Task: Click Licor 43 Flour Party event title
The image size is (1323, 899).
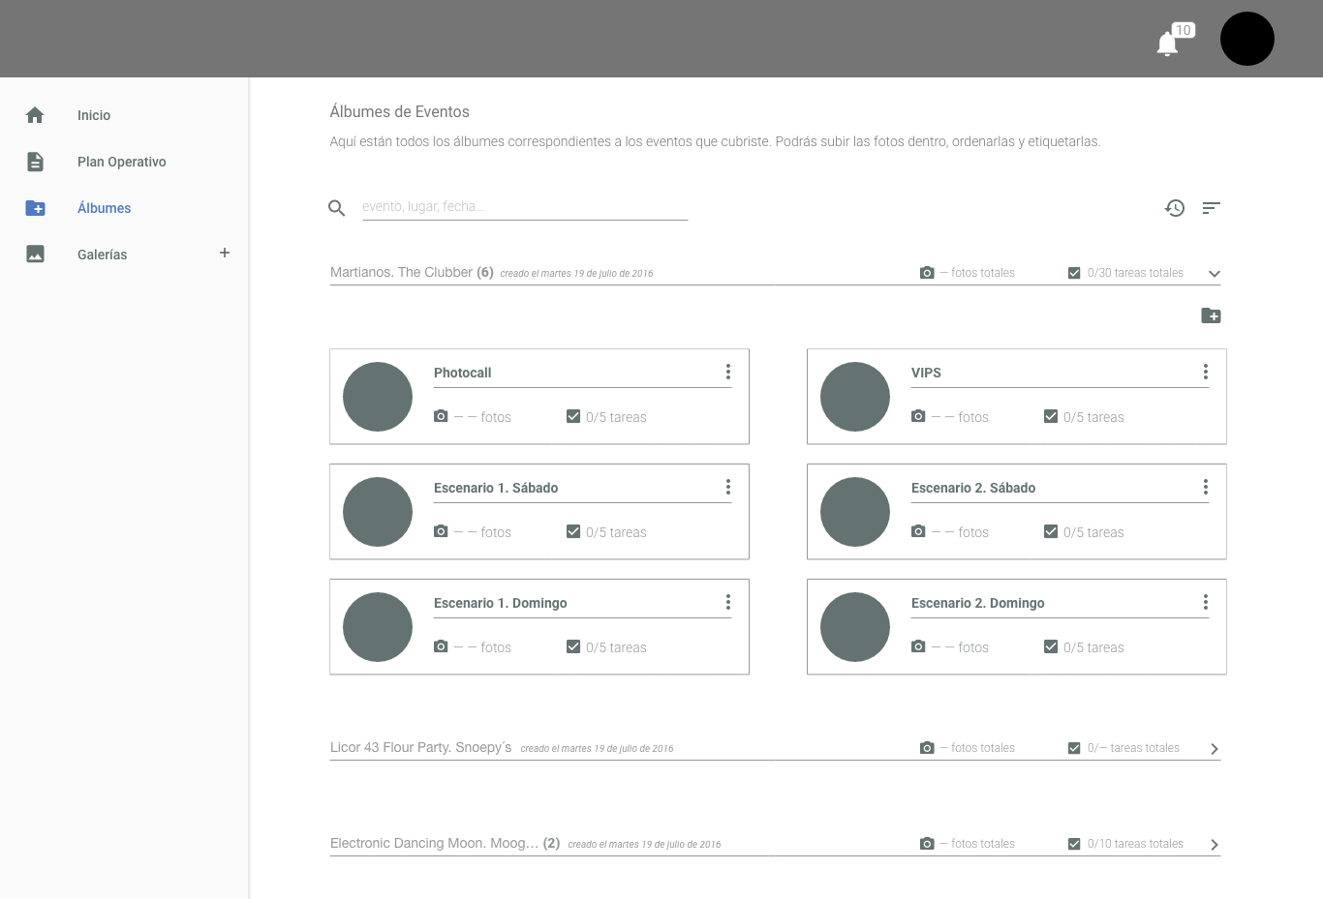Action: click(420, 747)
